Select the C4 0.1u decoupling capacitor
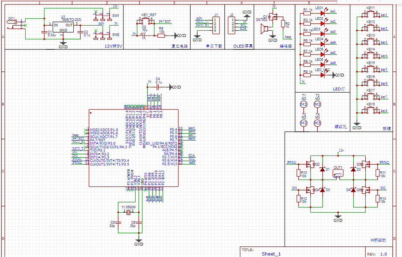The height and width of the screenshot is (257, 402). [x=158, y=87]
